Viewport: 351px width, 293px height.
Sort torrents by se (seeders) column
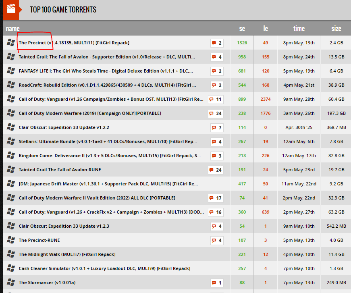(x=242, y=29)
